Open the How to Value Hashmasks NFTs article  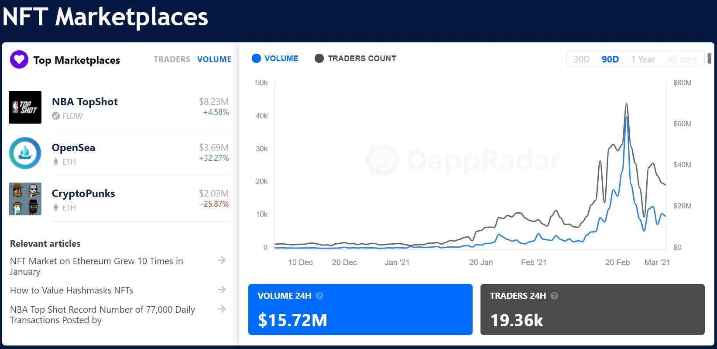point(72,290)
